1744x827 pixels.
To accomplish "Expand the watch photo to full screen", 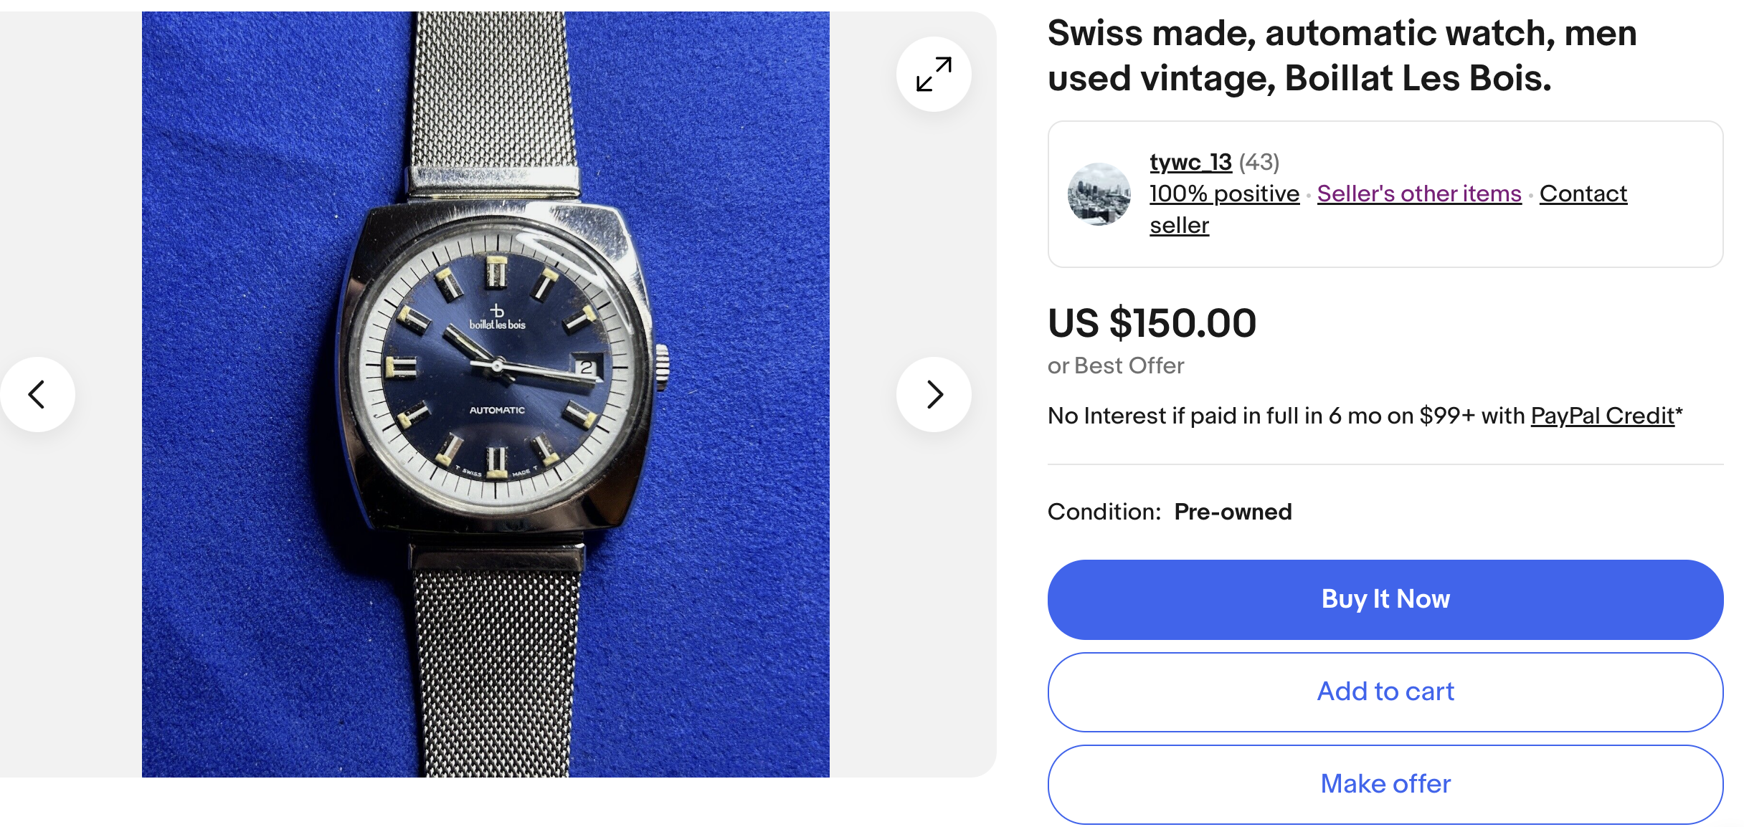I will click(x=934, y=75).
